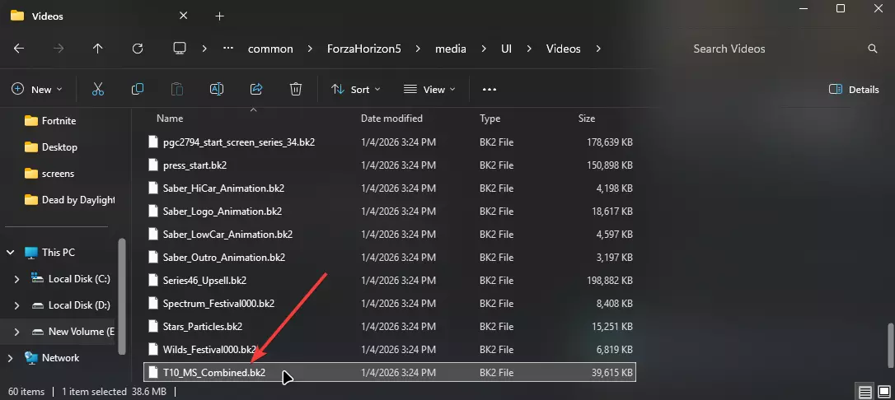Screen dimensions: 895x400
Task: Click common in the breadcrumb path
Action: pos(270,49)
